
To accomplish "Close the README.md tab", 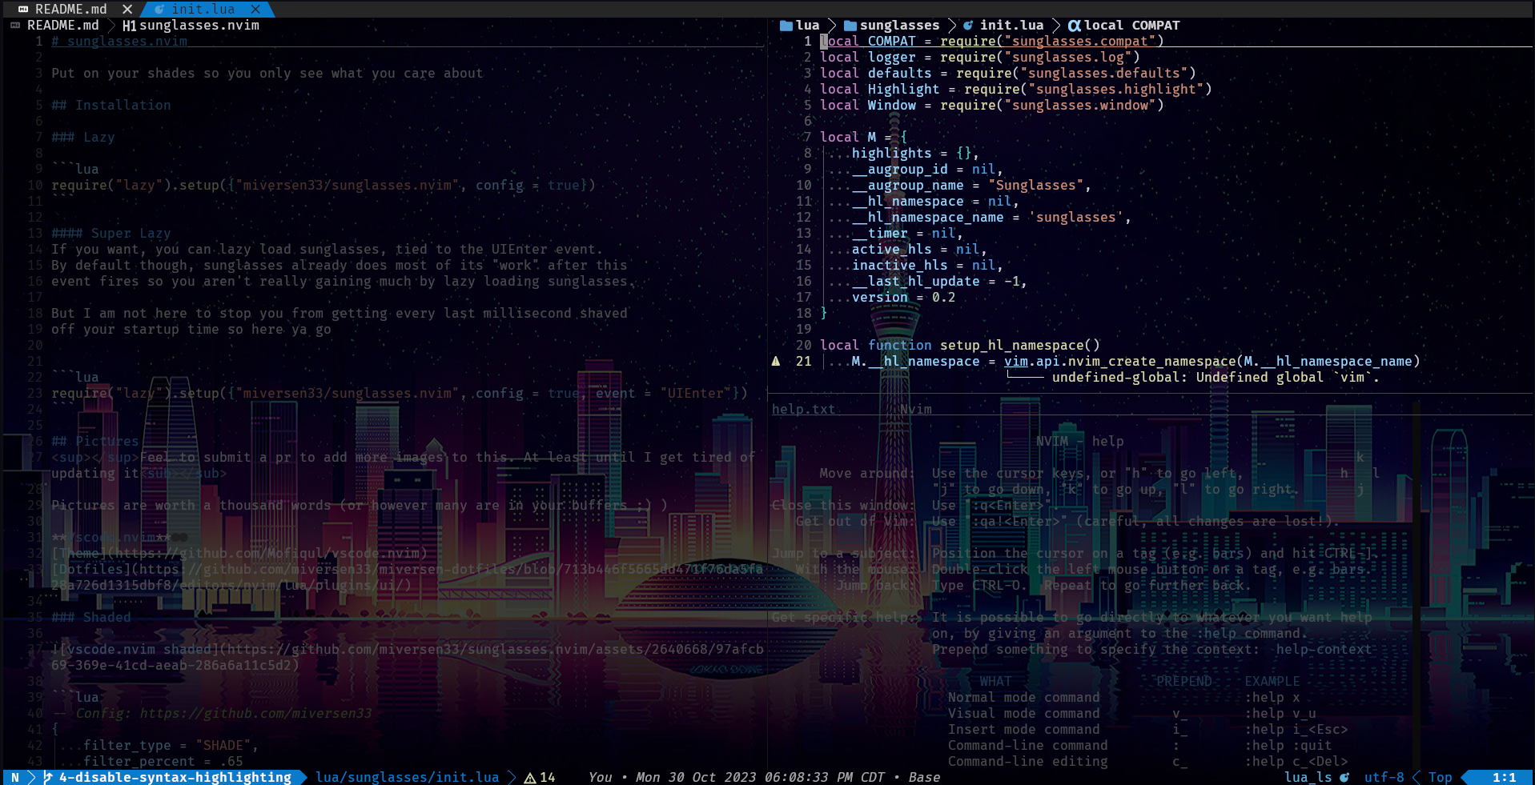I will pos(127,9).
